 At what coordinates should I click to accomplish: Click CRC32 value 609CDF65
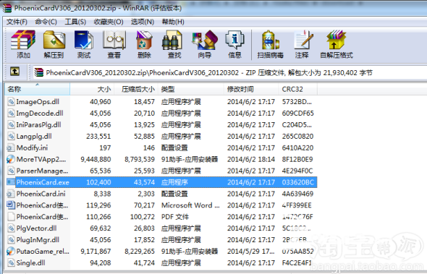[x=298, y=114]
